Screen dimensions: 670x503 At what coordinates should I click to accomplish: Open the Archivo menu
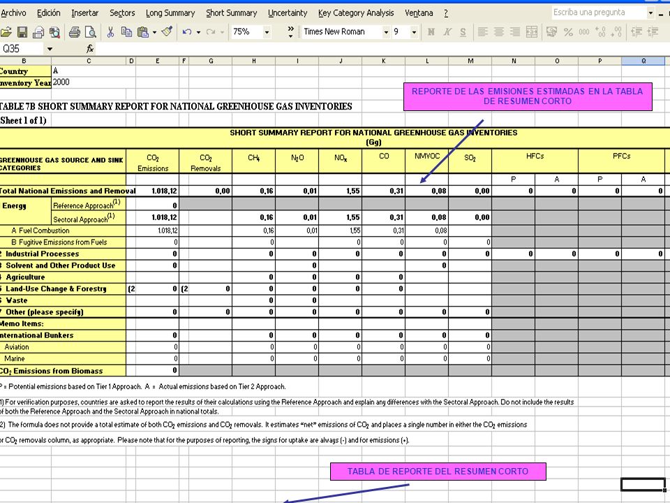click(13, 13)
